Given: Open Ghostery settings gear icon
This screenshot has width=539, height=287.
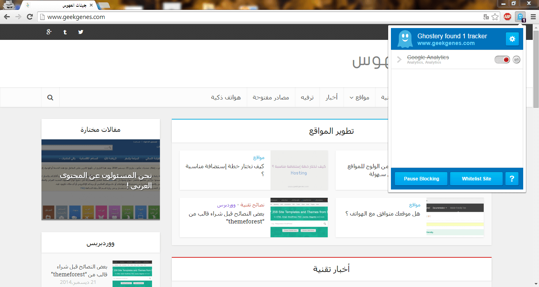Looking at the screenshot, I should [512, 39].
